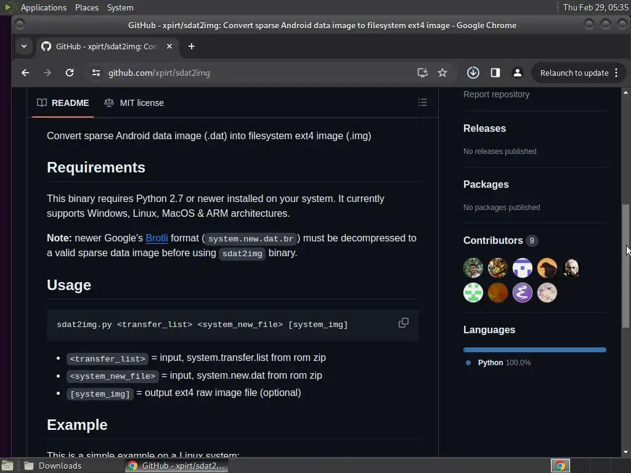Copy the sdat2img.py usage command
The width and height of the screenshot is (631, 473).
pos(403,323)
